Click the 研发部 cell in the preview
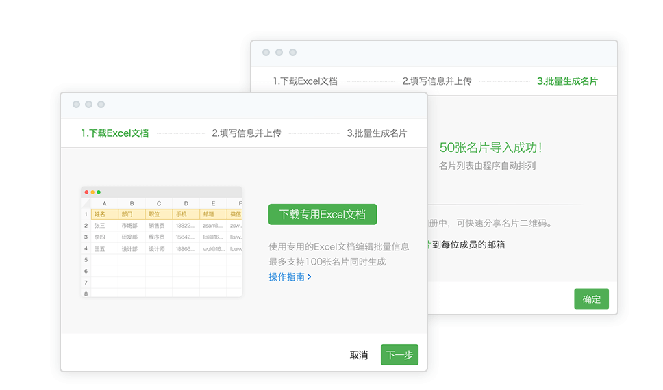 click(132, 237)
